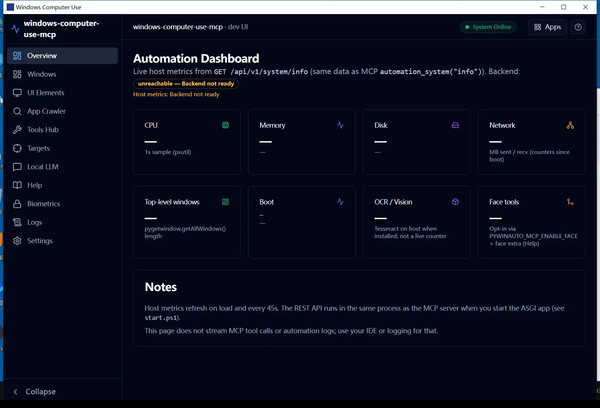
Task: Open App Crawler from sidebar
Action: tap(62, 111)
